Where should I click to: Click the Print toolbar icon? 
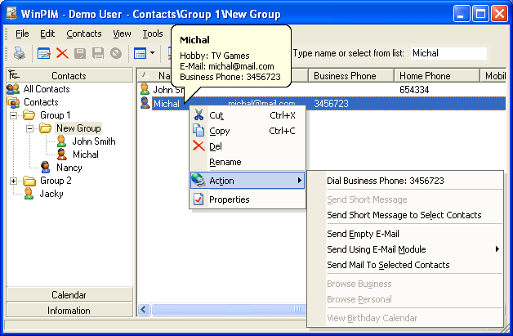(x=20, y=53)
